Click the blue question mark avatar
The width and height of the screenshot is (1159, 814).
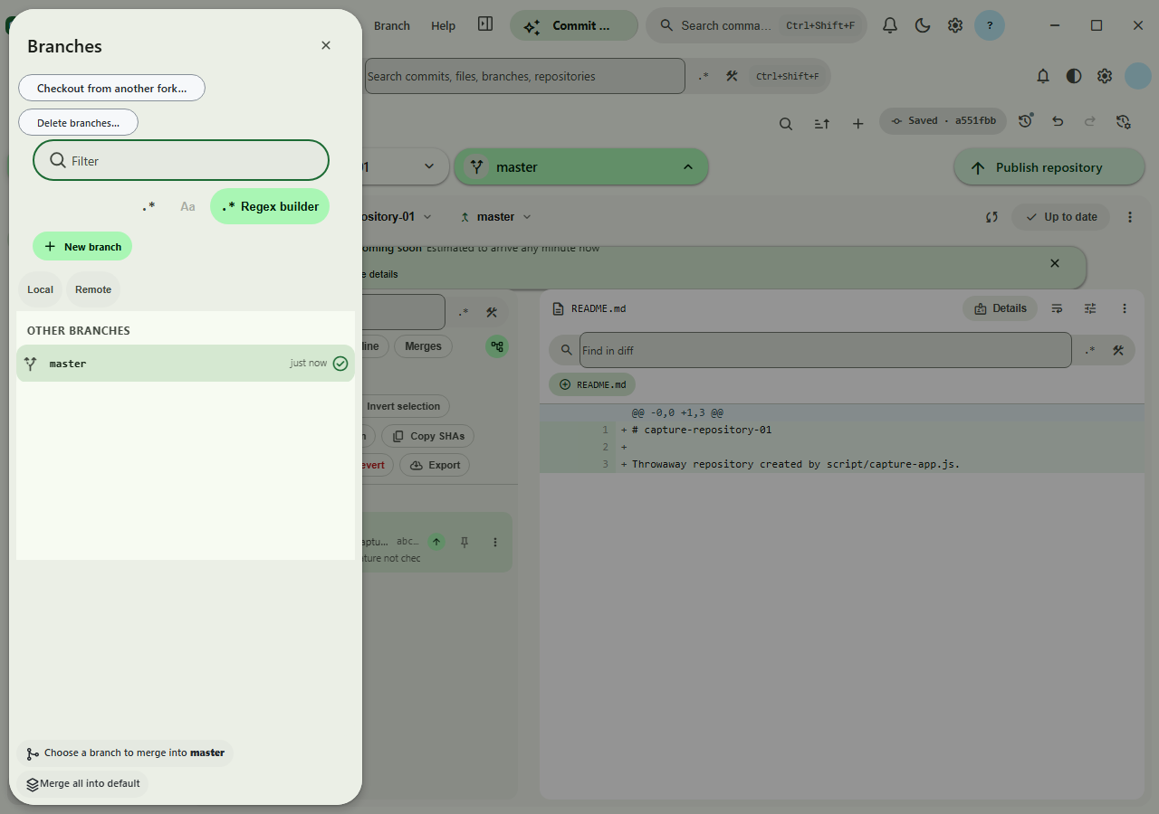point(990,25)
